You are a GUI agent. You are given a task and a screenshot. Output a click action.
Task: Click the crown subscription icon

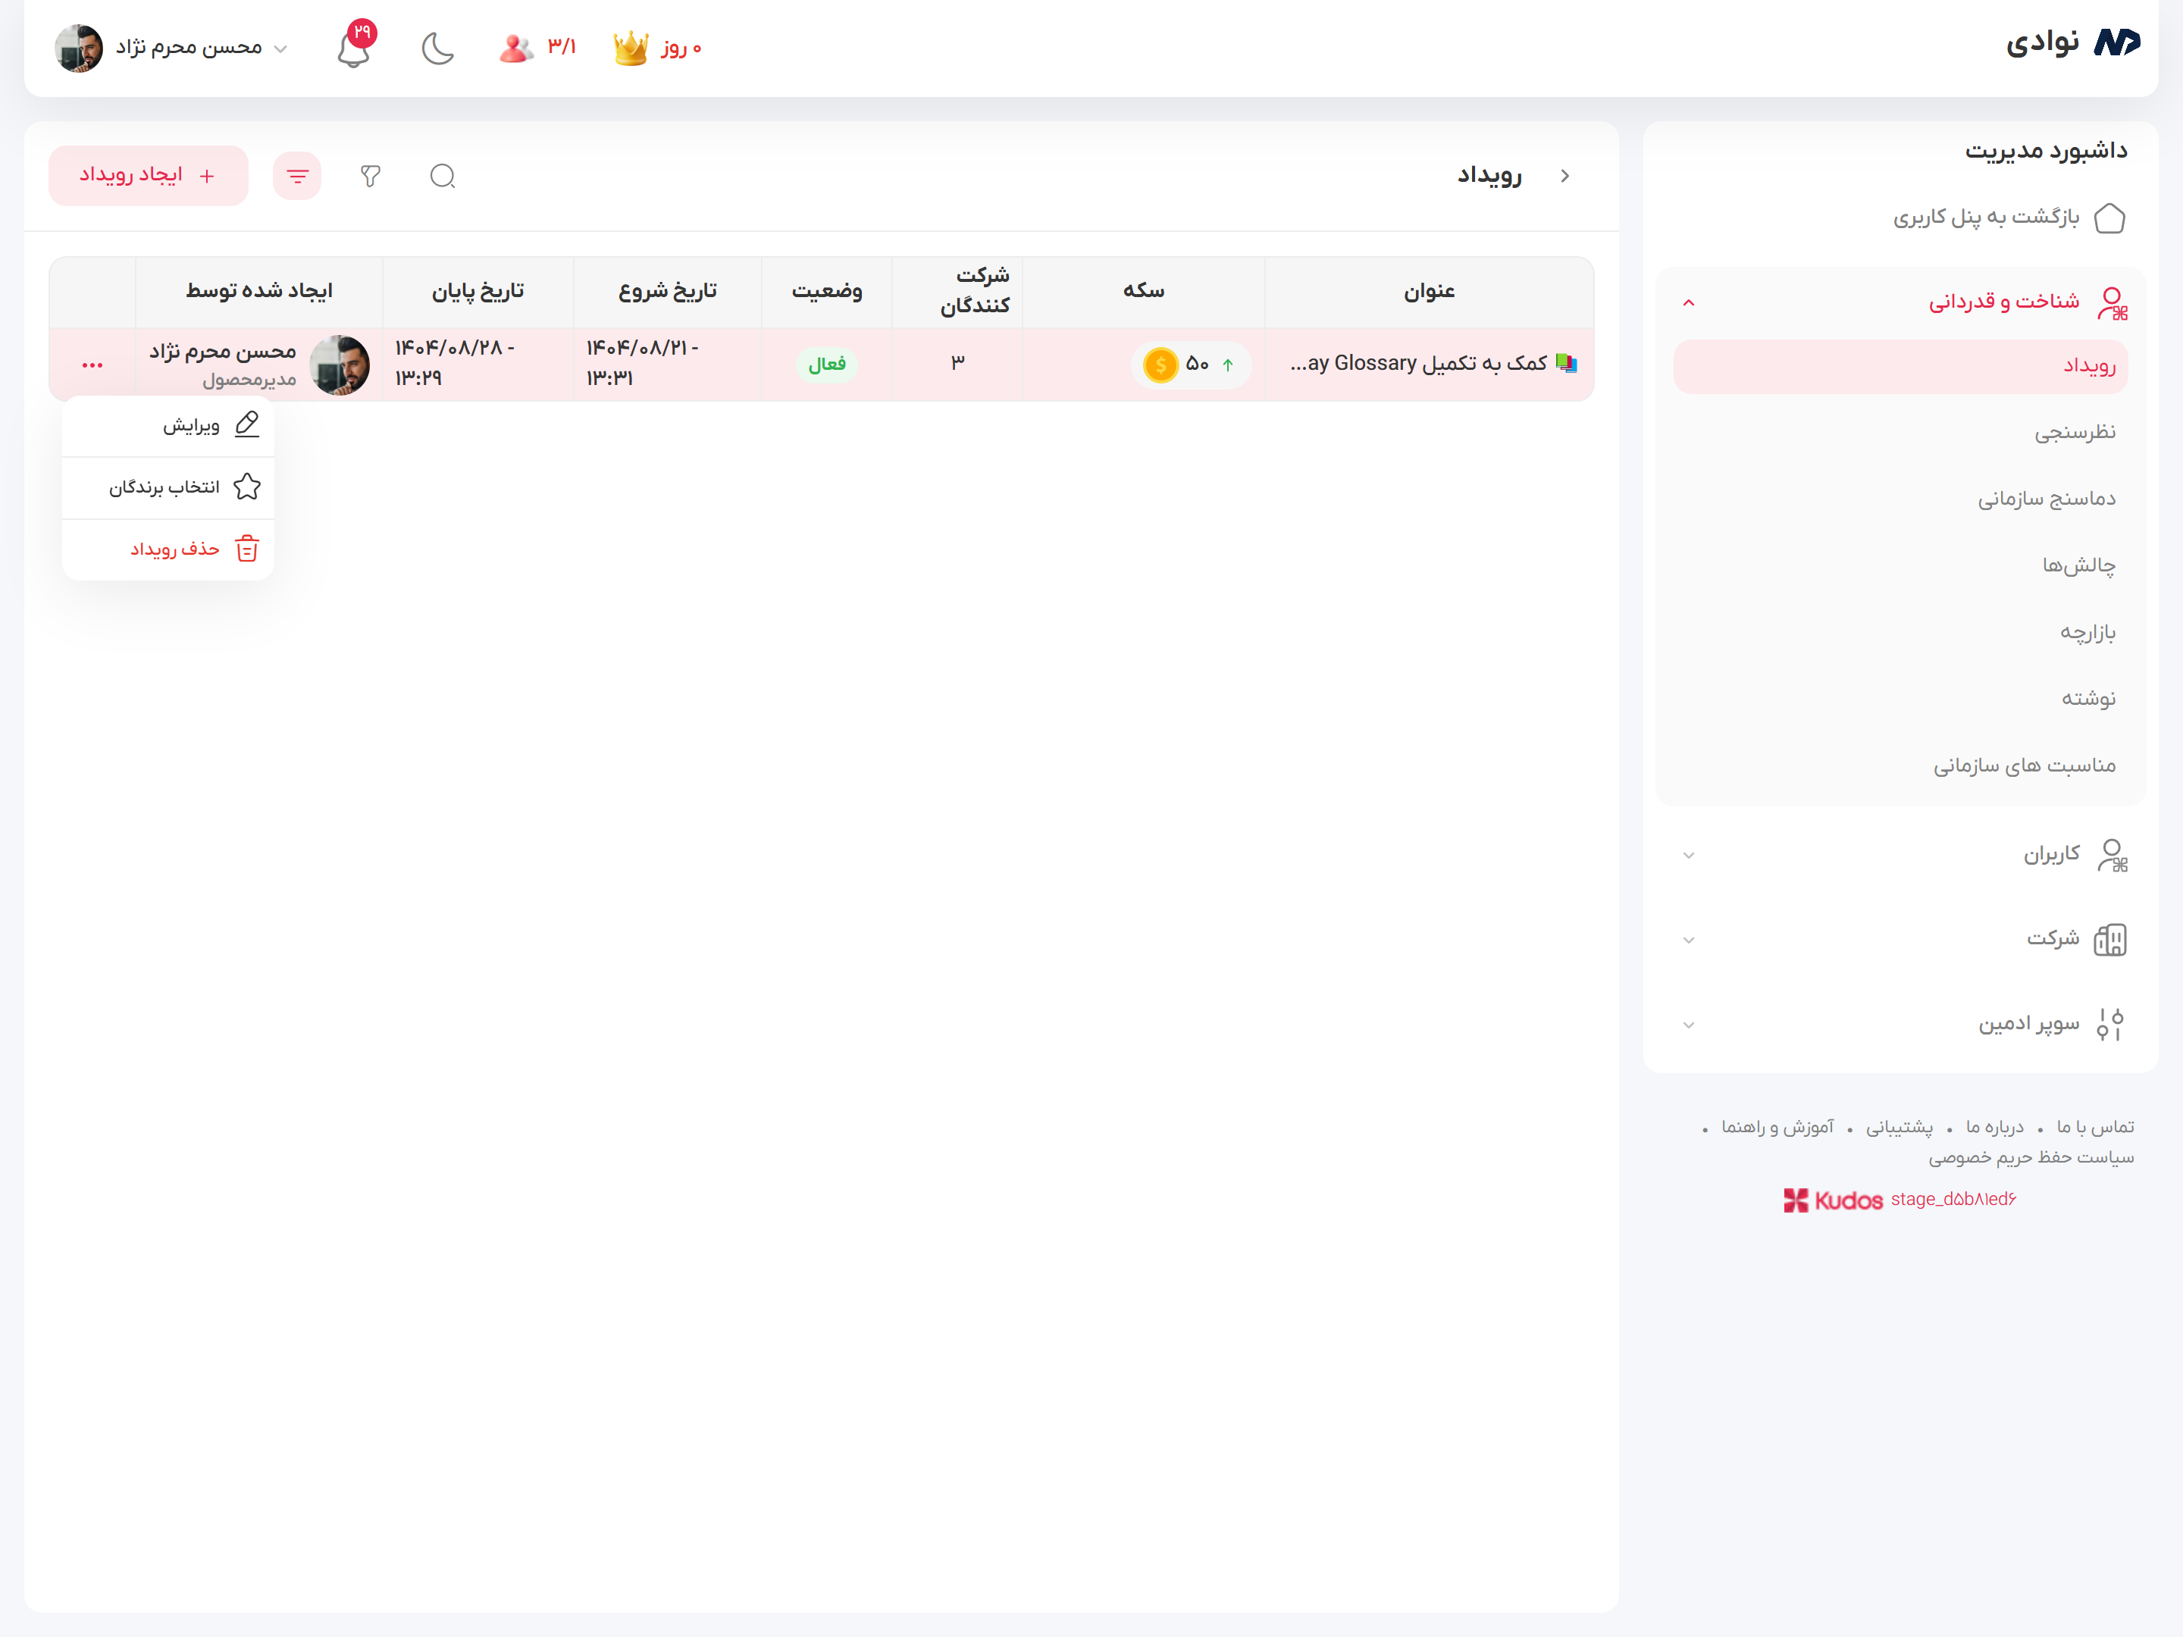(631, 47)
